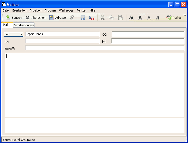The width and height of the screenshot is (188, 143).
Task: Click the Adresse button label
Action: click(x=61, y=18)
